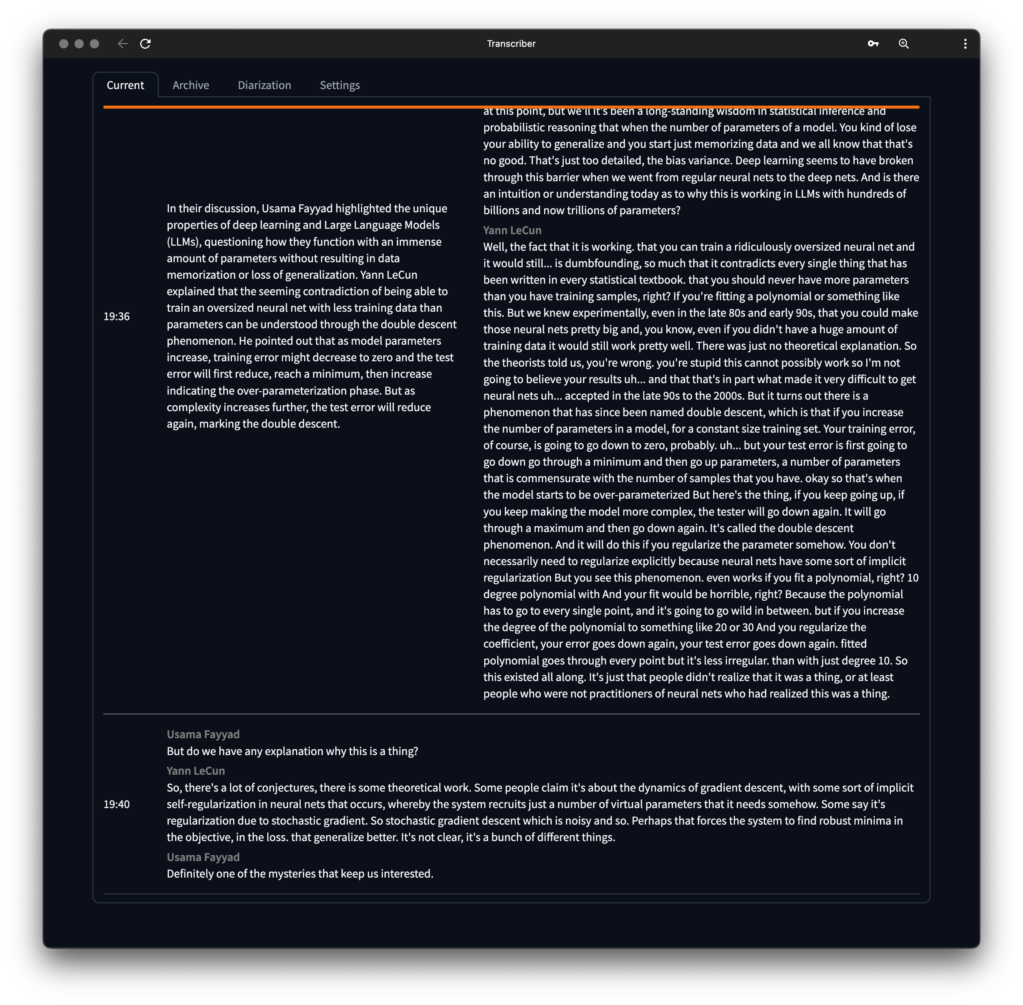Click the yellow minimize traffic light button
The height and width of the screenshot is (1005, 1023).
[x=78, y=44]
